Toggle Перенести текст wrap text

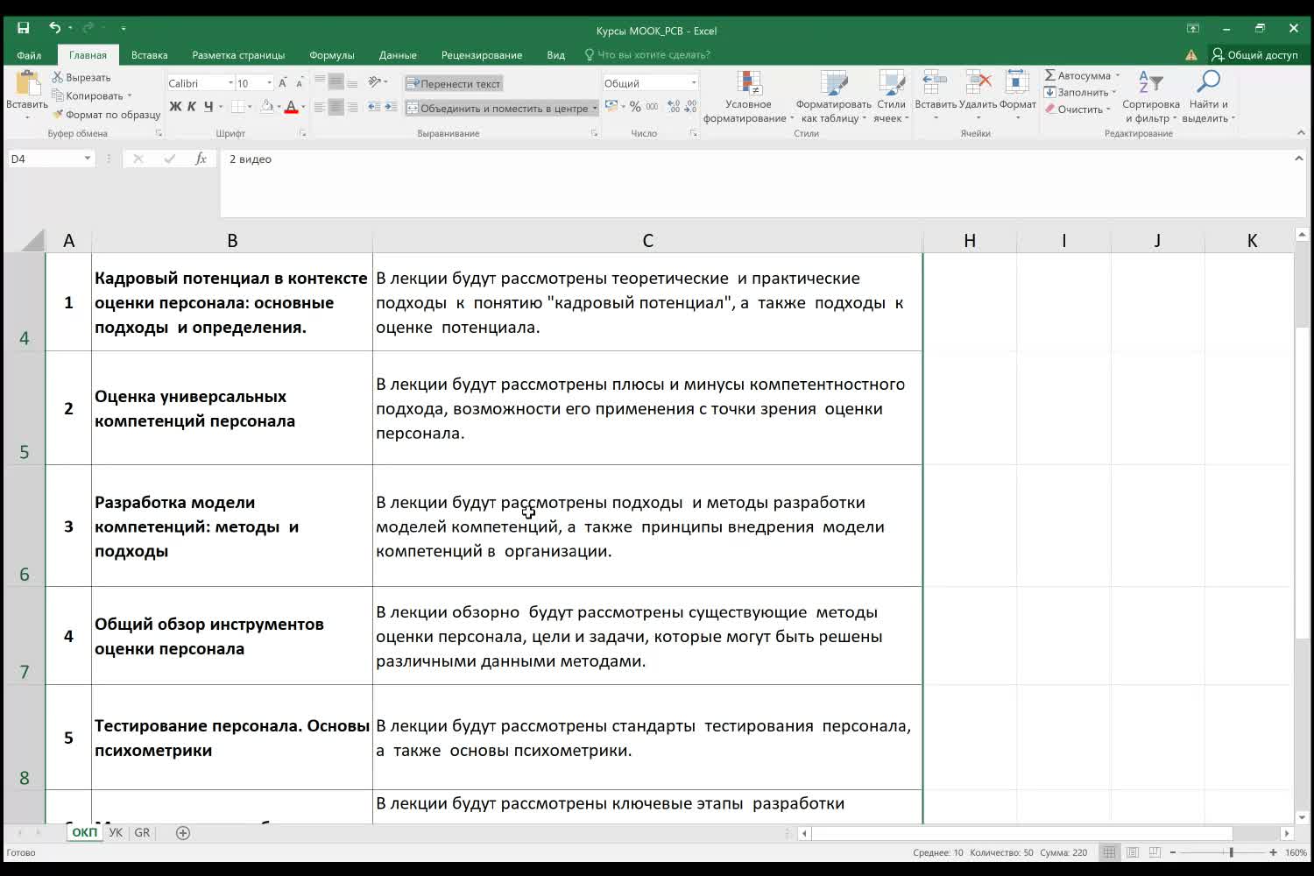tap(454, 83)
